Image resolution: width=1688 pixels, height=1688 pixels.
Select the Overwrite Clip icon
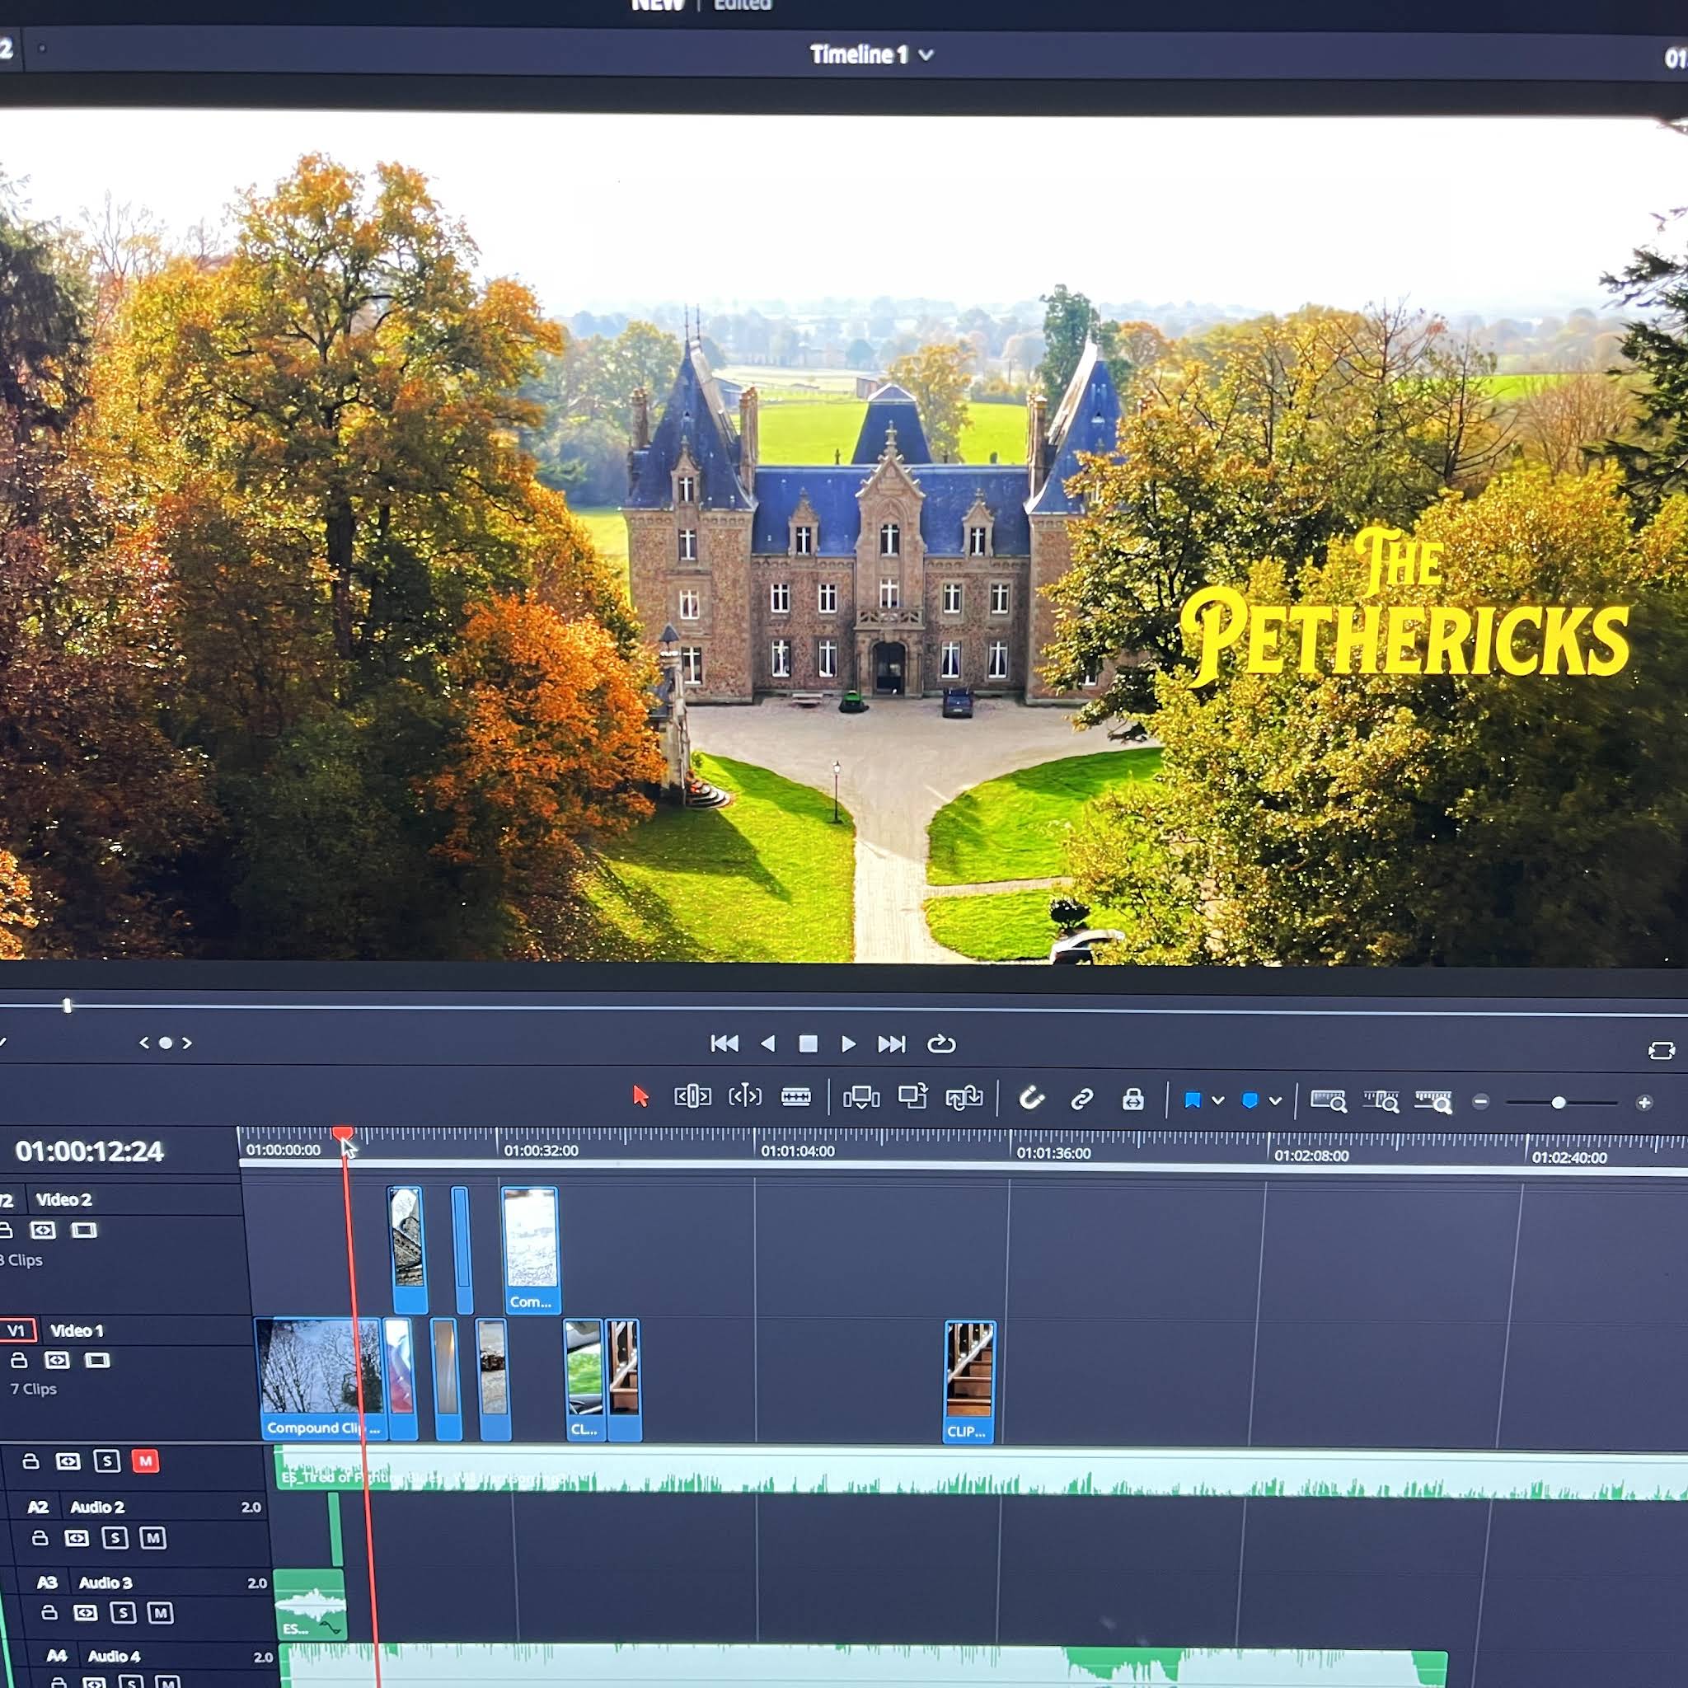(914, 1096)
